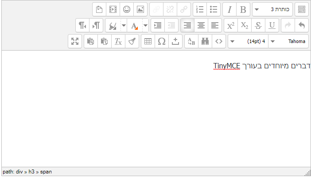Remove formatting with the Tx icon
The image size is (311, 177).
pos(118,41)
